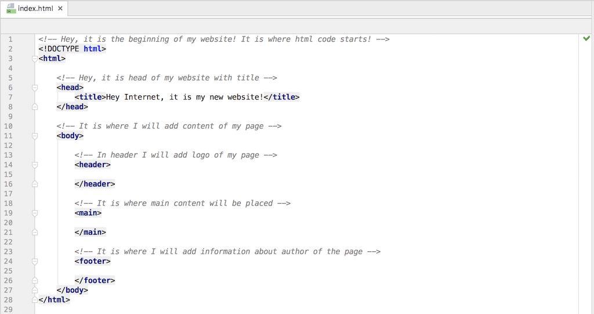Viewport: 594px width, 314px height.
Task: Click the closing body tag
Action: pyautogui.click(x=73, y=290)
